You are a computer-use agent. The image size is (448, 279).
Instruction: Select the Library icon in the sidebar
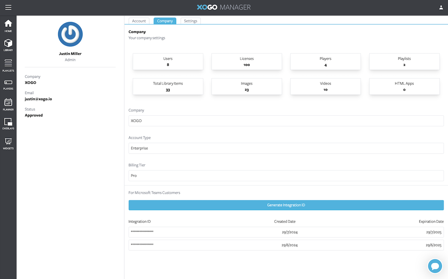coord(8,45)
